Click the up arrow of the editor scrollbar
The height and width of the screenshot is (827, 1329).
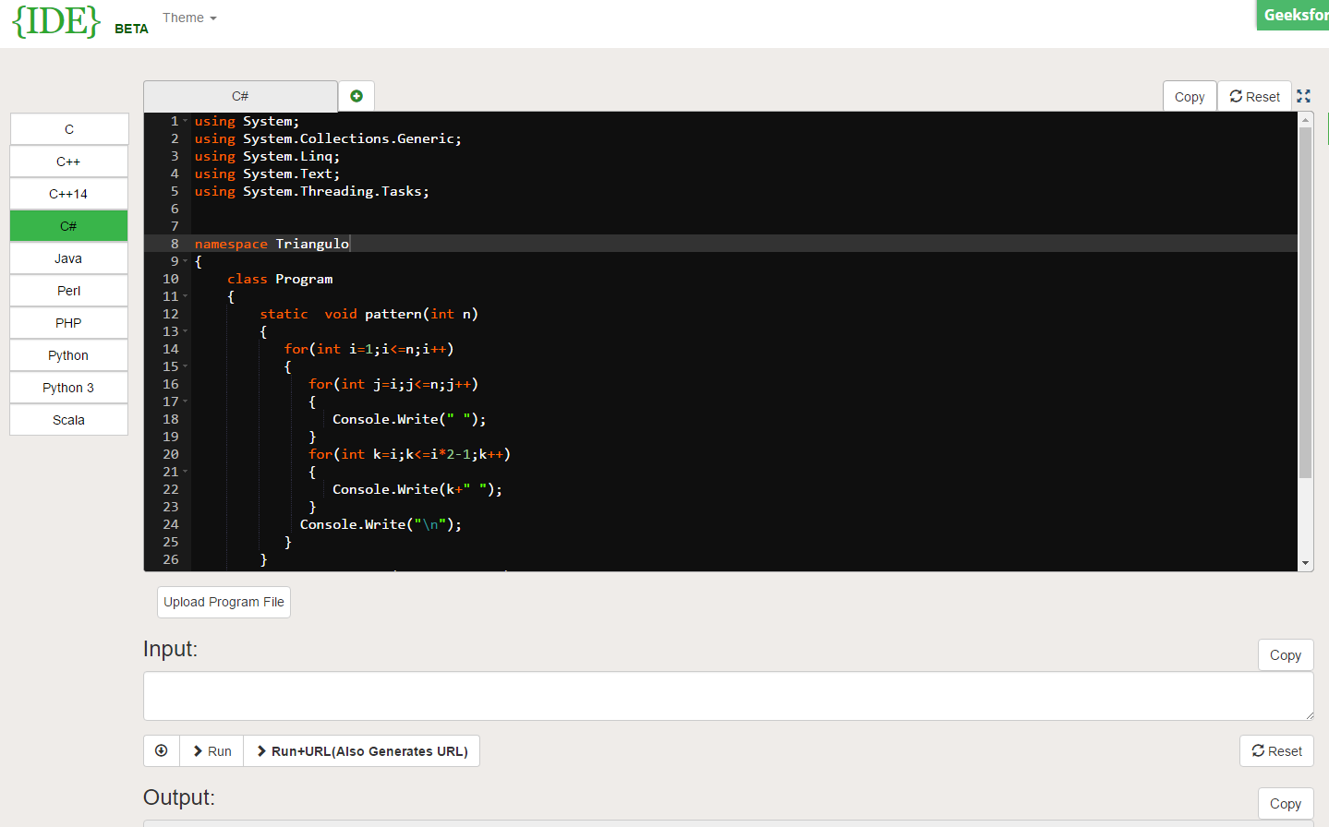pyautogui.click(x=1305, y=119)
